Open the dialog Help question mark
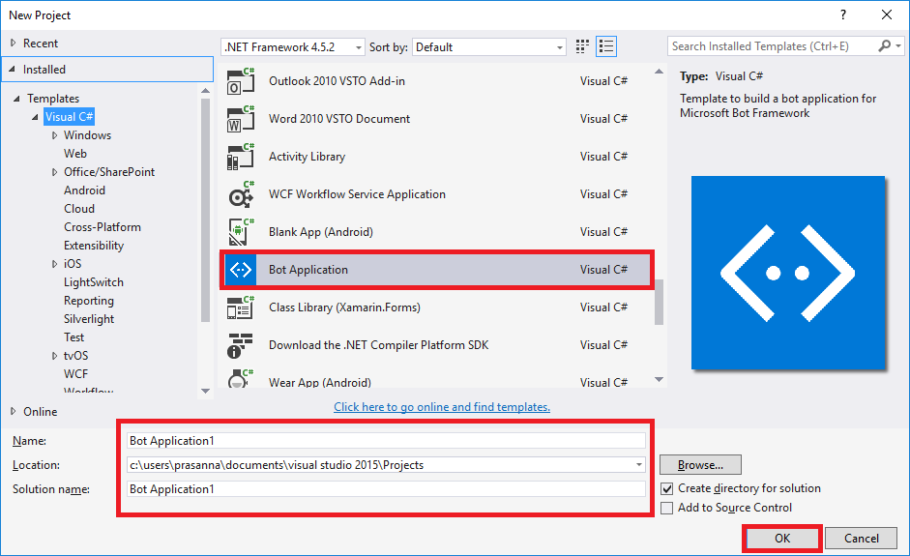This screenshot has height=556, width=910. [843, 15]
